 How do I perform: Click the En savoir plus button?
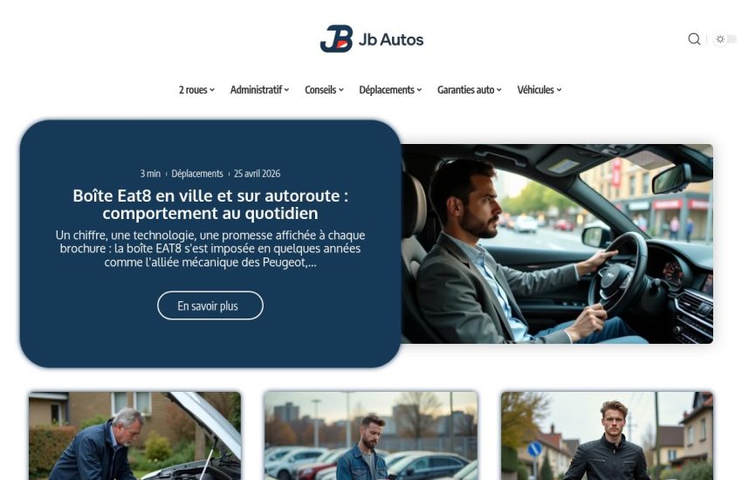(x=210, y=305)
